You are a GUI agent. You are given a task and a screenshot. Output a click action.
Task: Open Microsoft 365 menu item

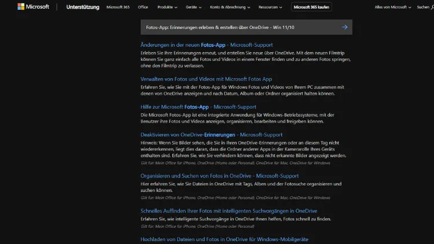[118, 7]
